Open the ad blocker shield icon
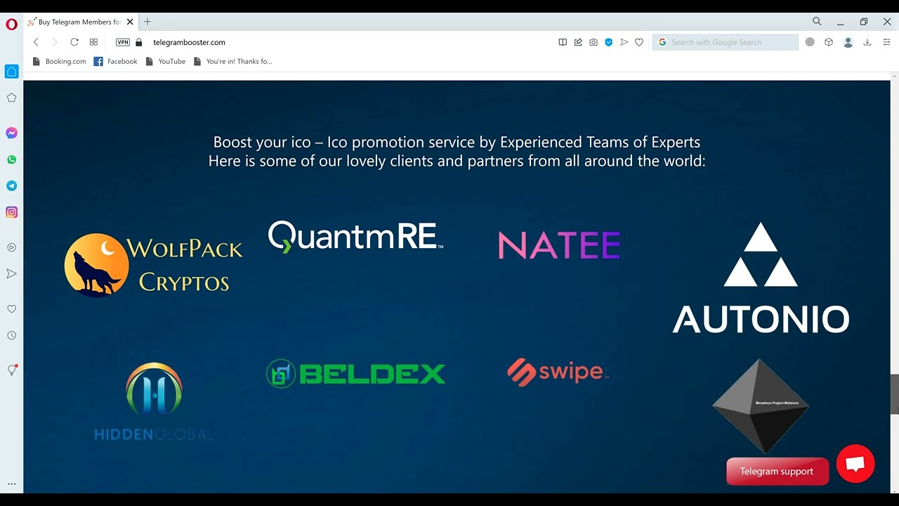Screen dimensions: 899x506 pyautogui.click(x=609, y=42)
